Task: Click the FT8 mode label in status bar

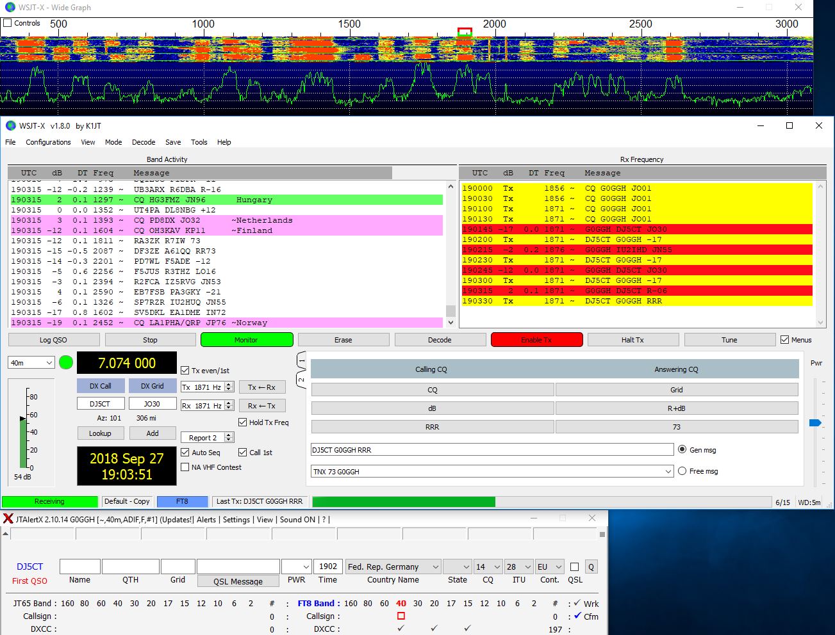Action: pos(182,501)
